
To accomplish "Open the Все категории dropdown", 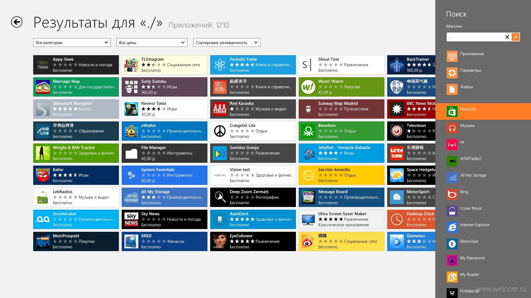I will click(72, 42).
